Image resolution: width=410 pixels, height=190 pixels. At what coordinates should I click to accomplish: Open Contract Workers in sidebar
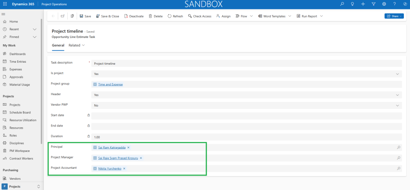[21, 159]
